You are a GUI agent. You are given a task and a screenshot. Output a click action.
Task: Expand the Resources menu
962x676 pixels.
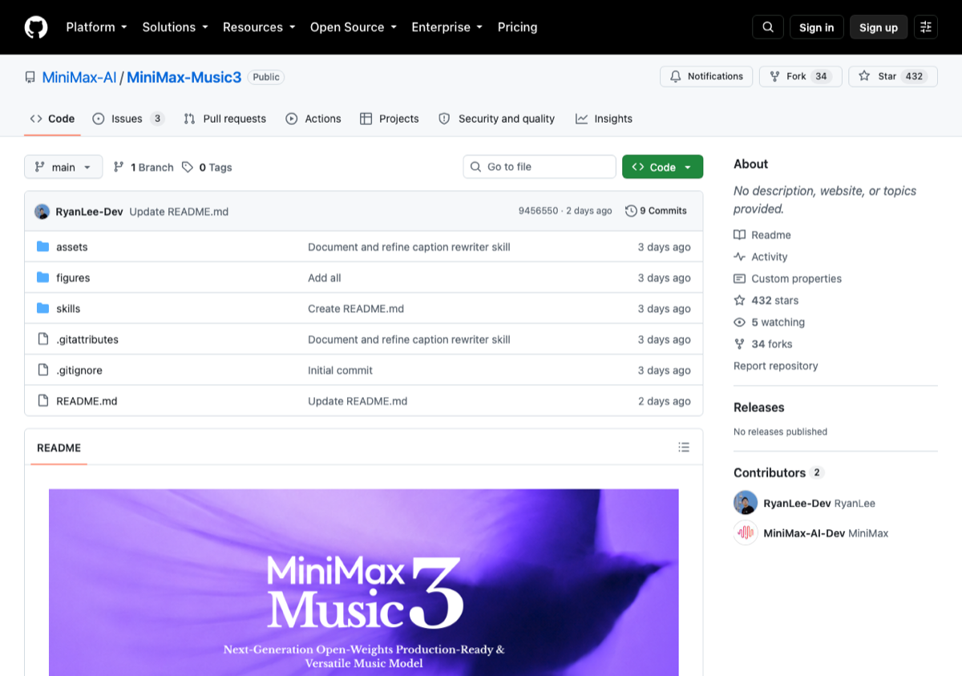(259, 27)
